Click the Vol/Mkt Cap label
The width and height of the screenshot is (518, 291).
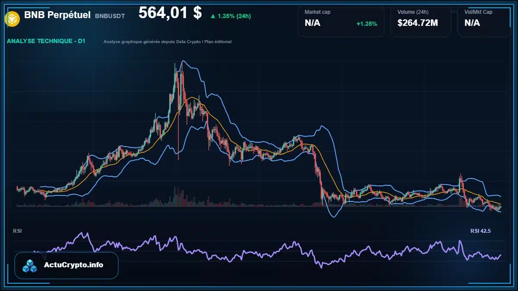pyautogui.click(x=478, y=12)
